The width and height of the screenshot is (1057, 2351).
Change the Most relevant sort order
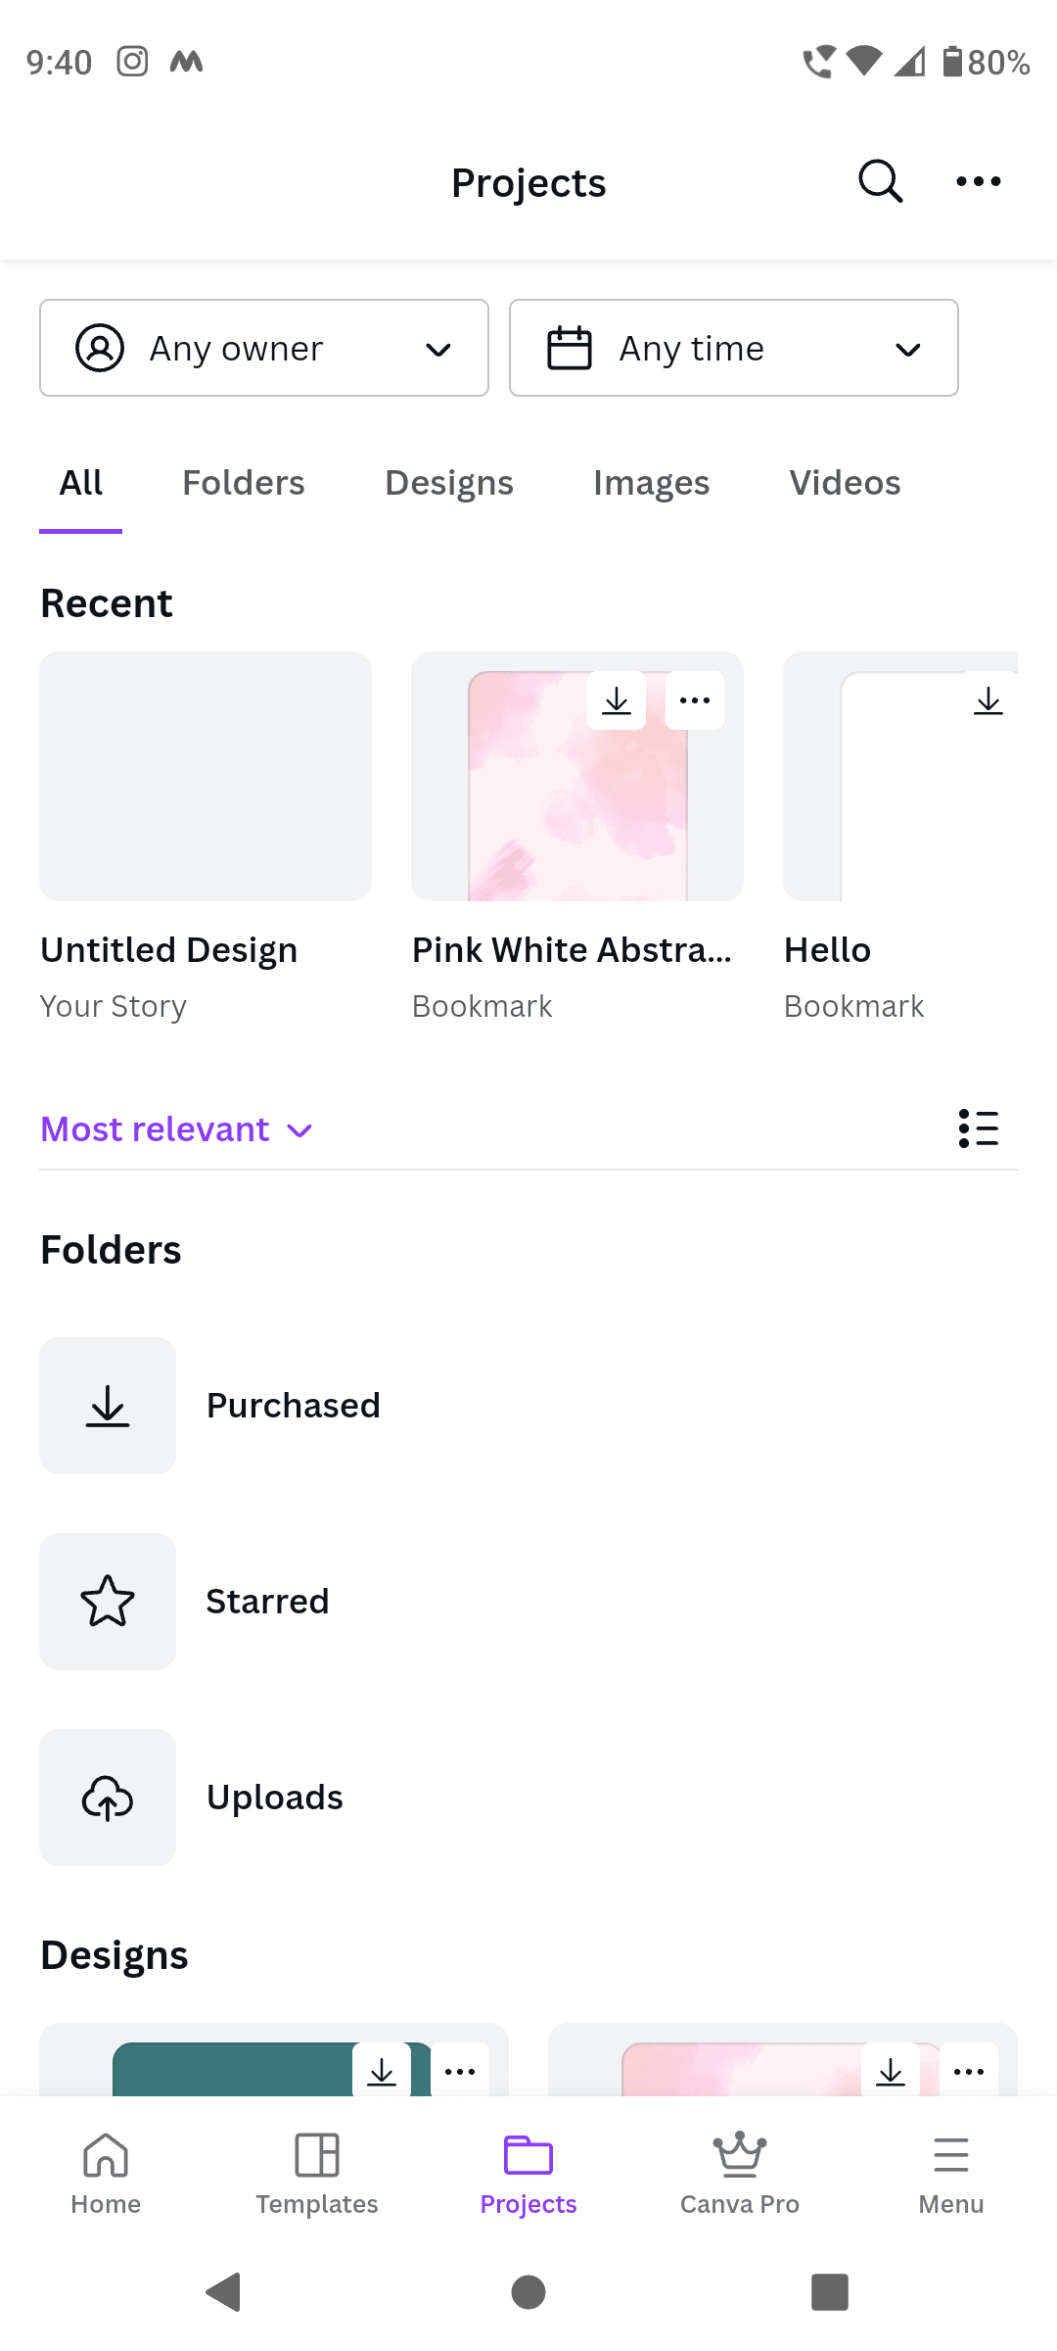[x=176, y=1129]
